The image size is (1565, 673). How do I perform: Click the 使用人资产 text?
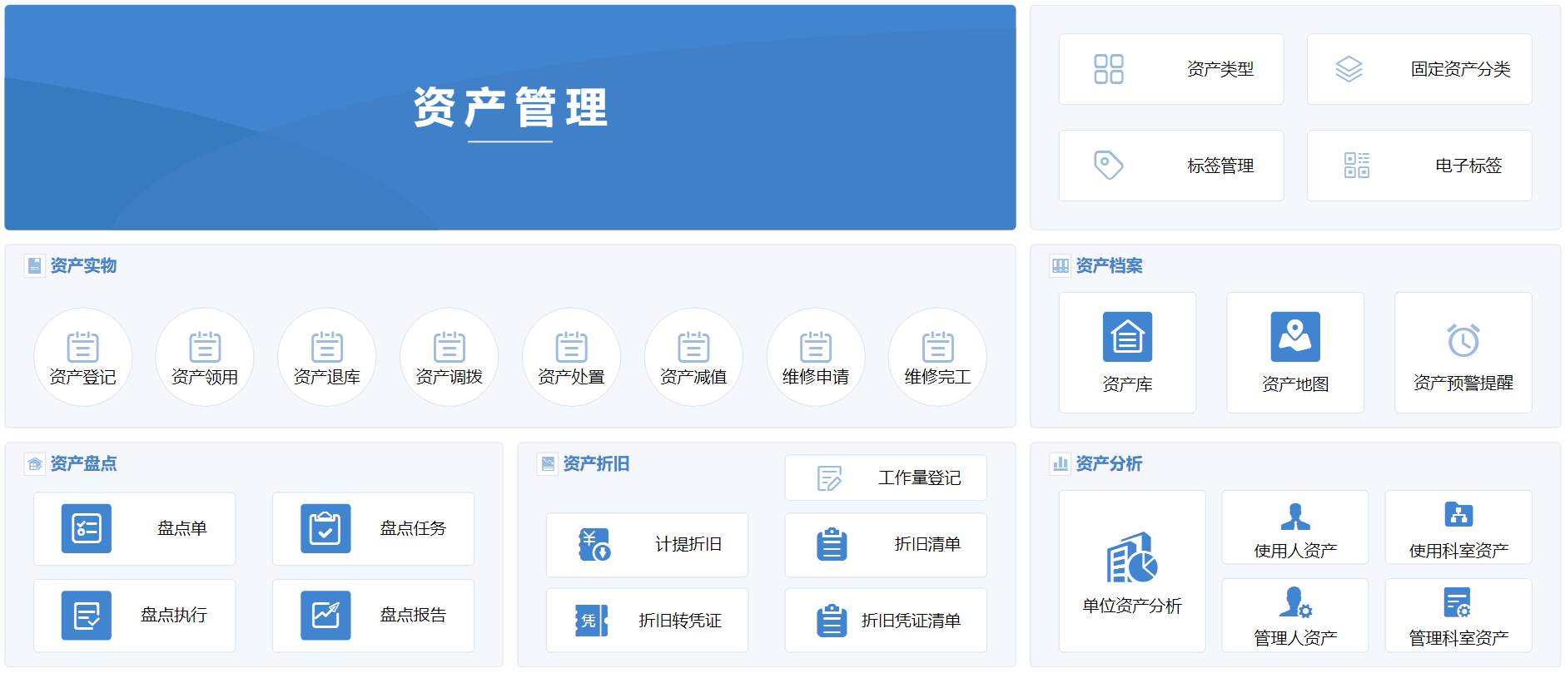click(1295, 551)
